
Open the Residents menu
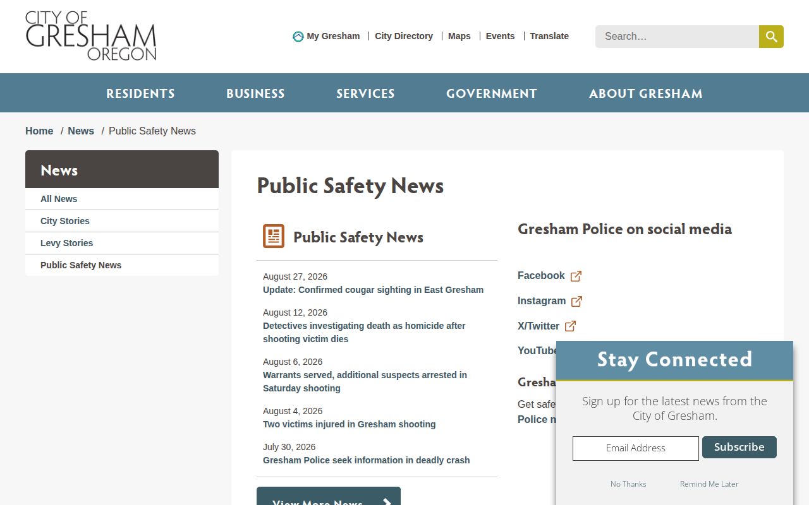point(140,93)
